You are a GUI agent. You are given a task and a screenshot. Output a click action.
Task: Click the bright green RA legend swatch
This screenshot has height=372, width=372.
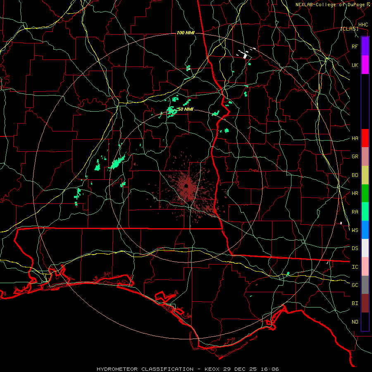coord(365,212)
